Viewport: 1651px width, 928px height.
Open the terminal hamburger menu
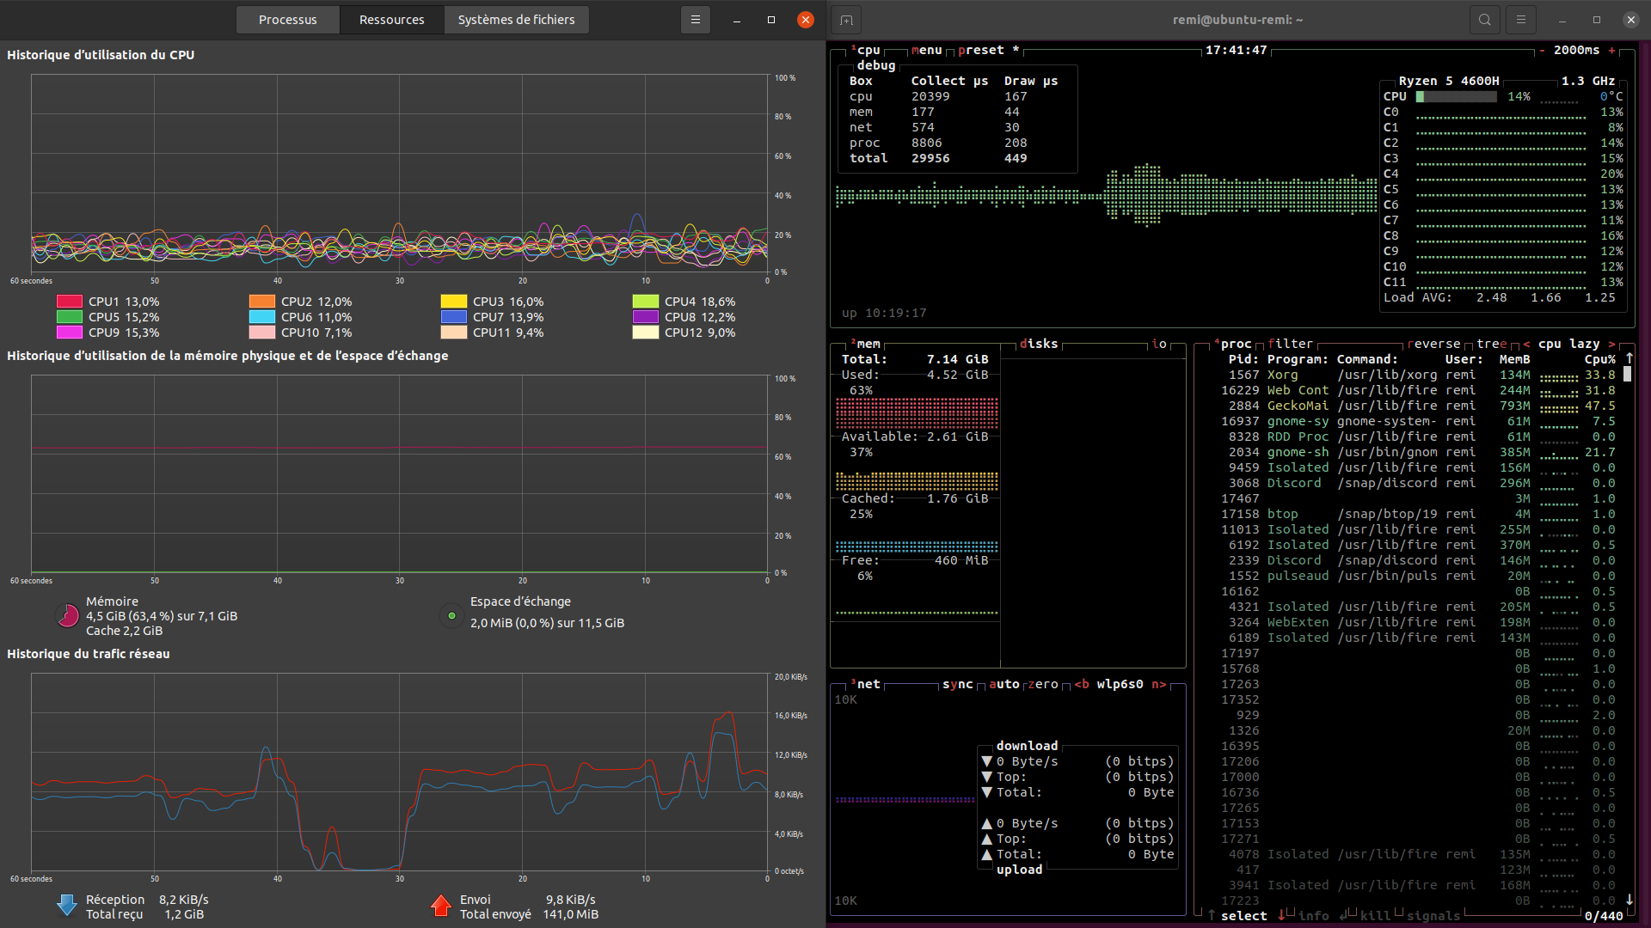[1521, 19]
